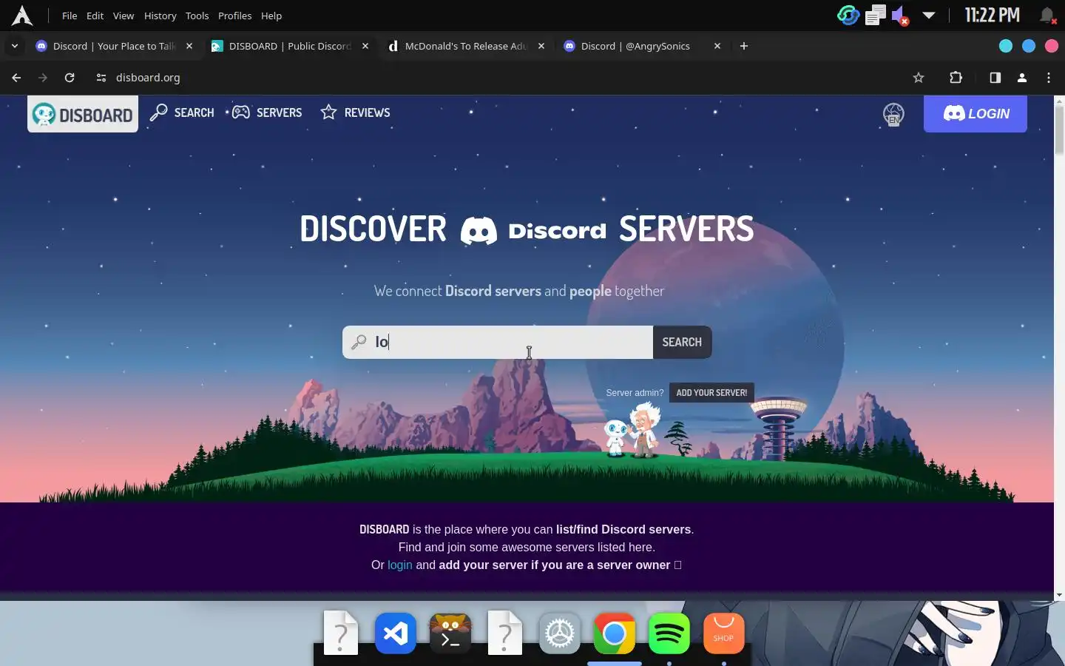Open the Edit menu
The image size is (1065, 666).
pyautogui.click(x=95, y=16)
